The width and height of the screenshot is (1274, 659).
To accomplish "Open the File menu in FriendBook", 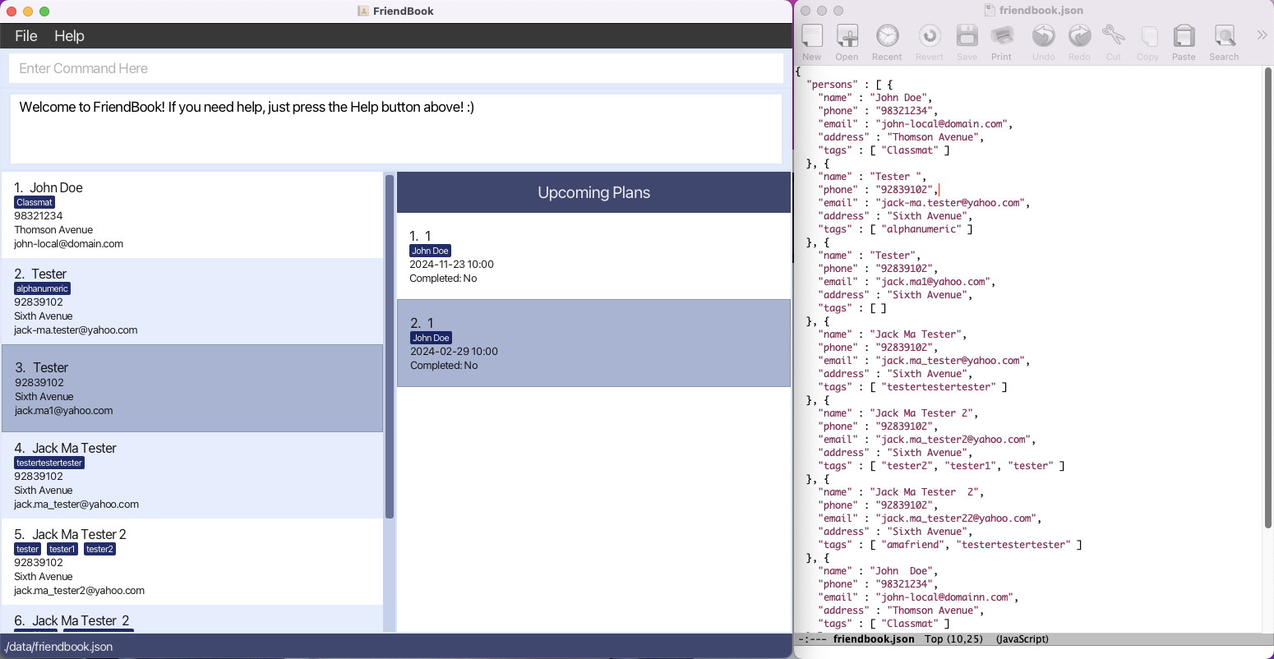I will point(26,36).
